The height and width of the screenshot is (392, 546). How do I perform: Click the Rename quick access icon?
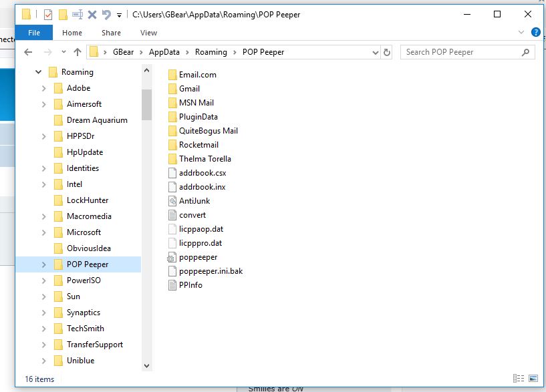pyautogui.click(x=78, y=15)
